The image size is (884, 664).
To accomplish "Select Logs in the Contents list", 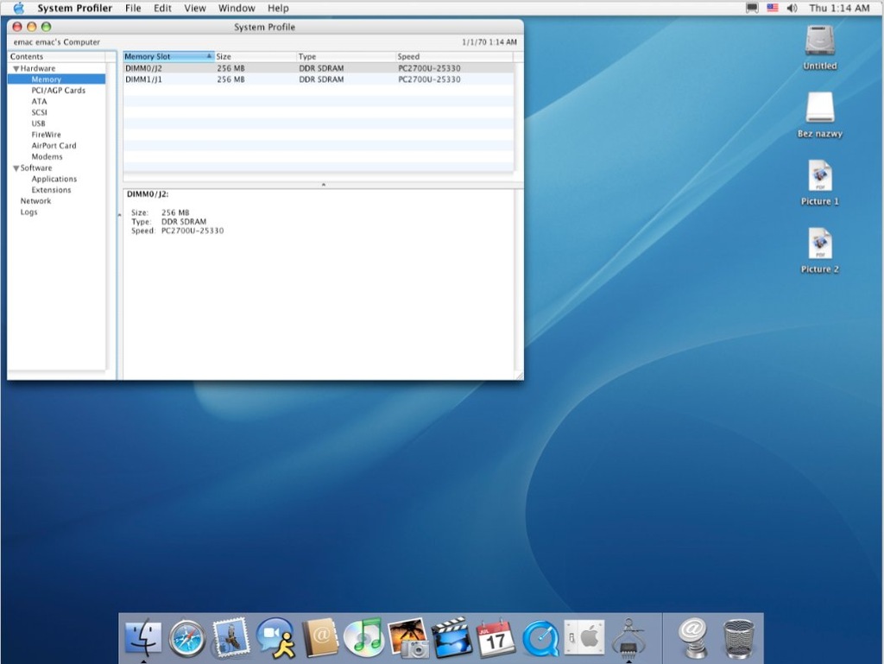I will pyautogui.click(x=28, y=212).
